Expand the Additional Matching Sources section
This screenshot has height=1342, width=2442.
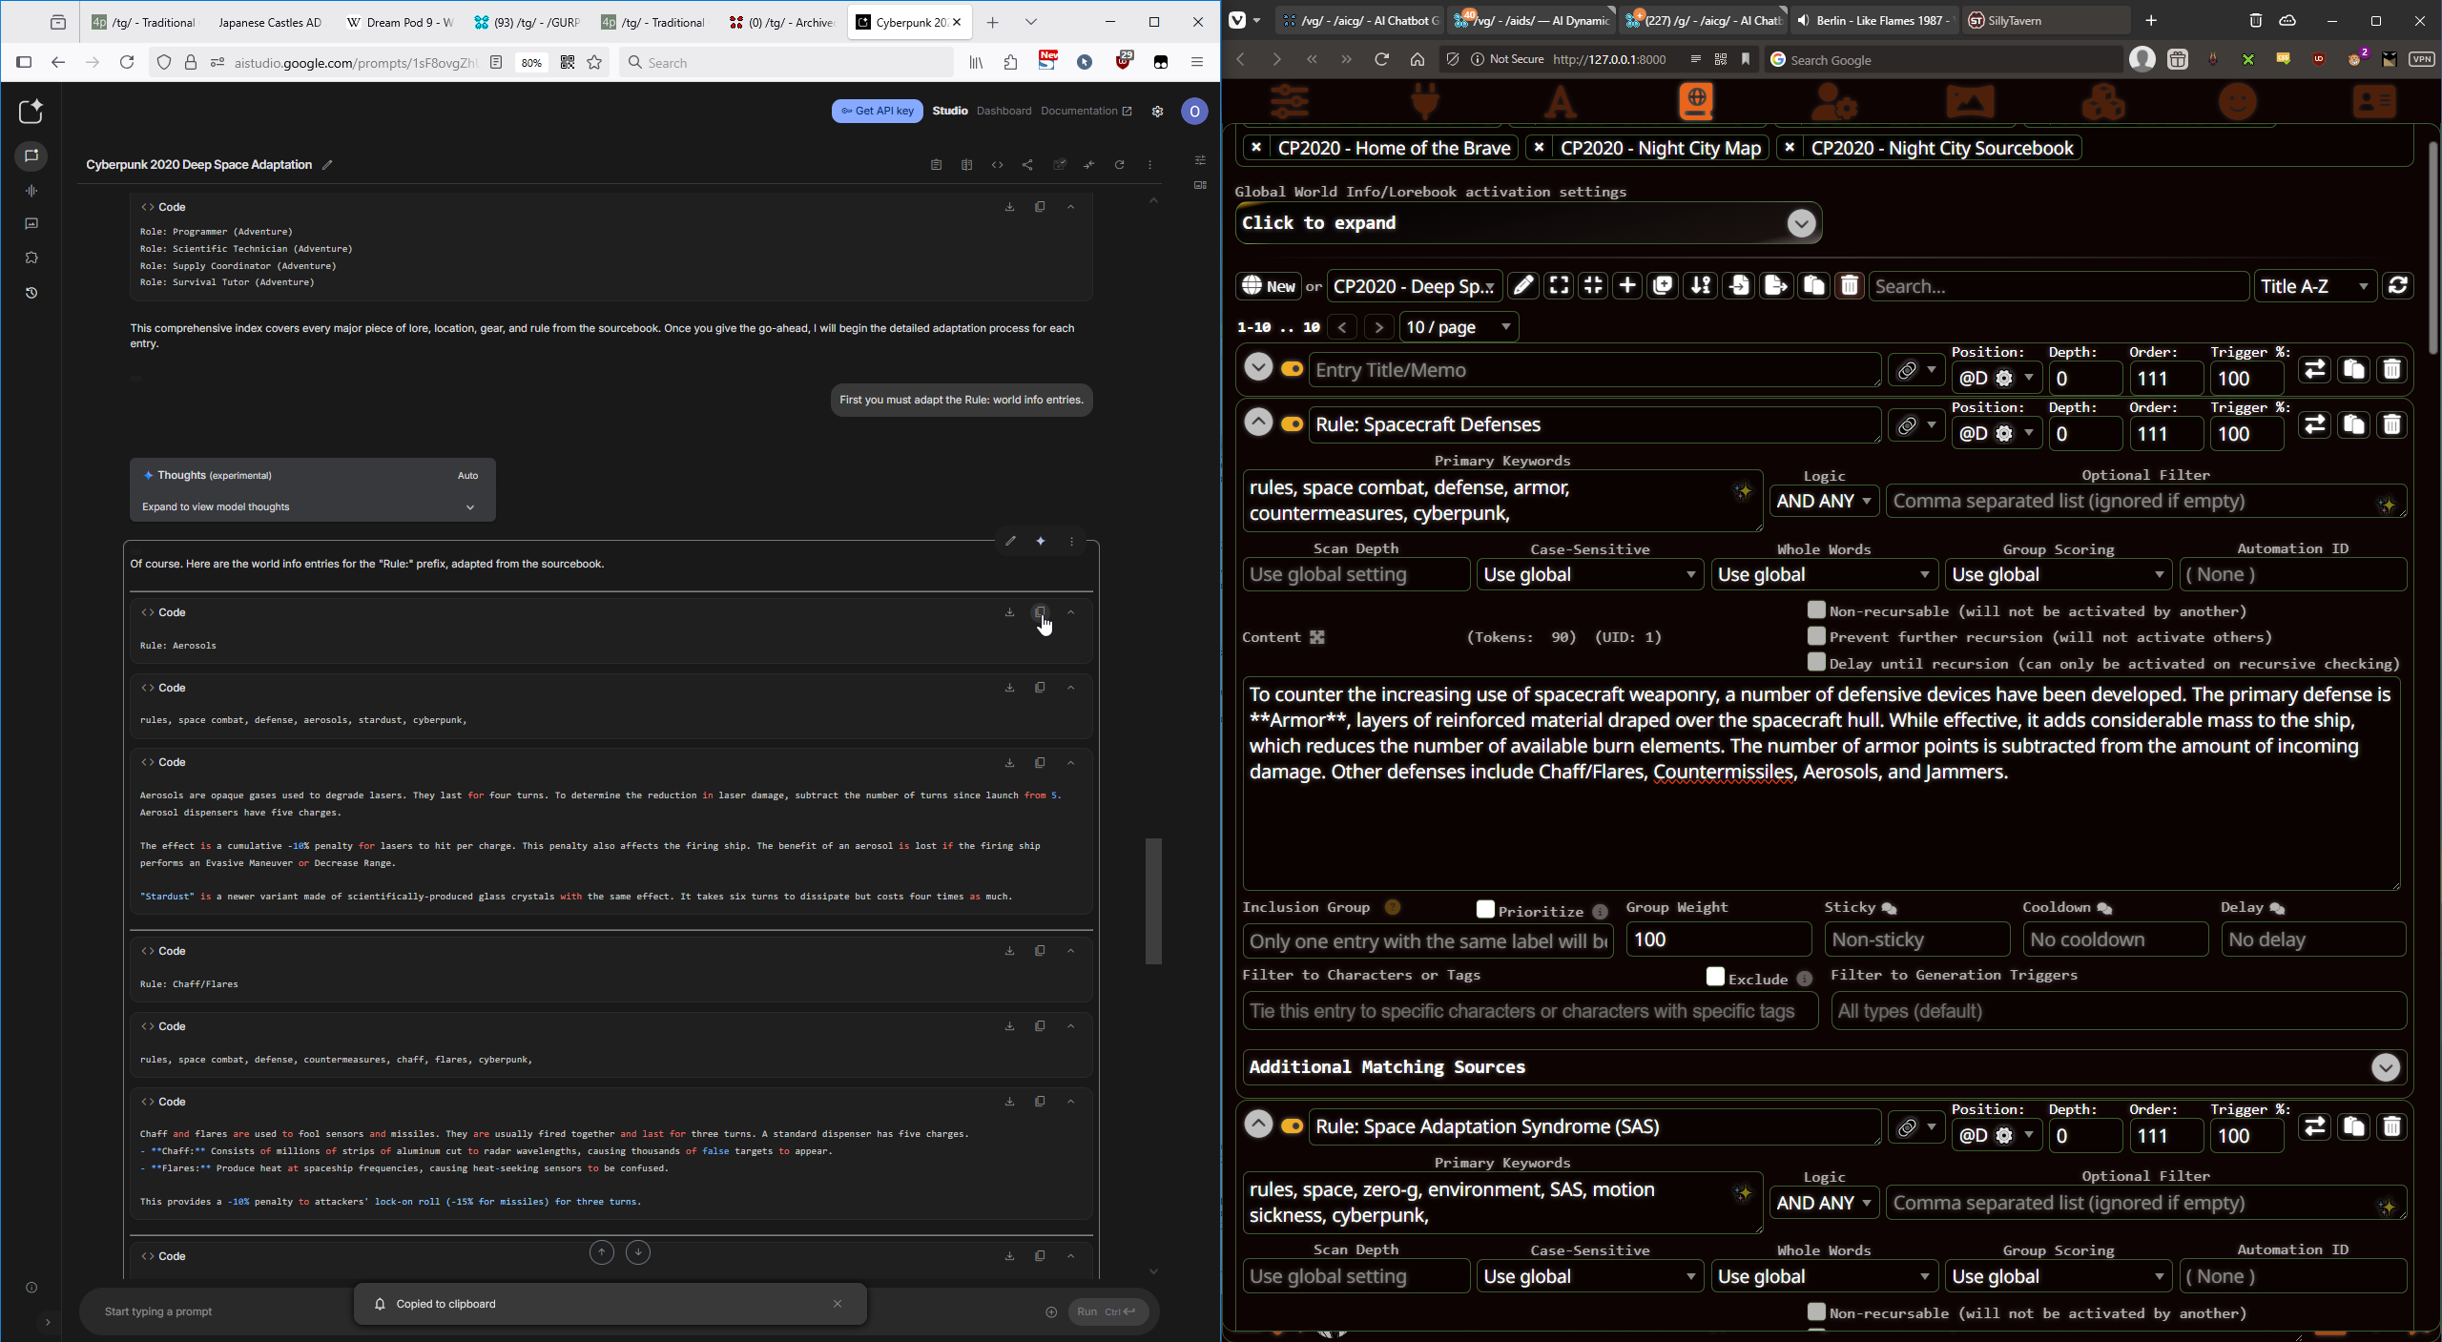[x=2385, y=1067]
